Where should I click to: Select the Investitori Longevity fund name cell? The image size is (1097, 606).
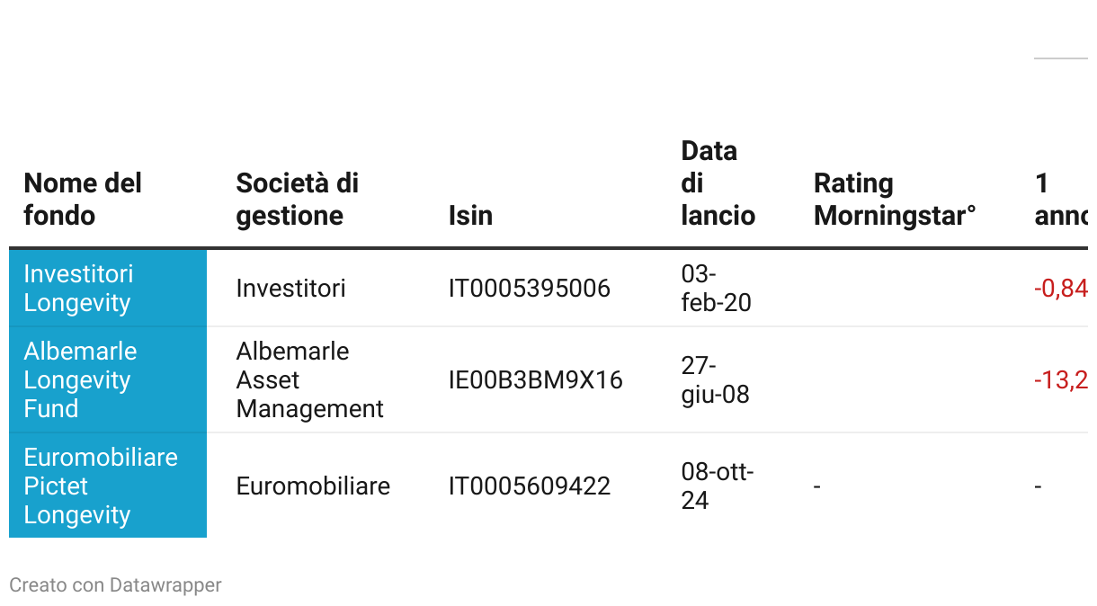[x=78, y=289]
